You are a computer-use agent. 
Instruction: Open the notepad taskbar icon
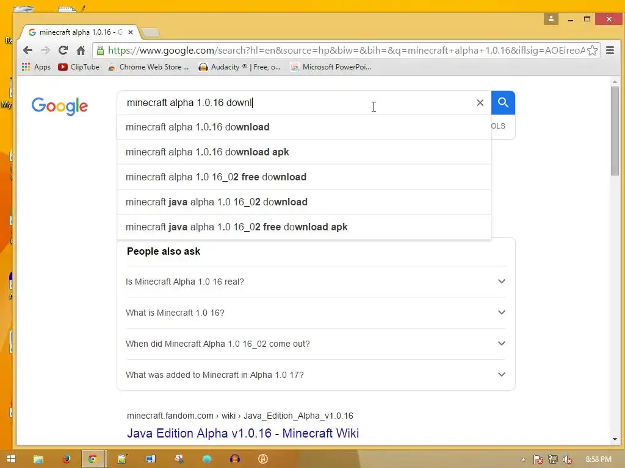[122, 459]
